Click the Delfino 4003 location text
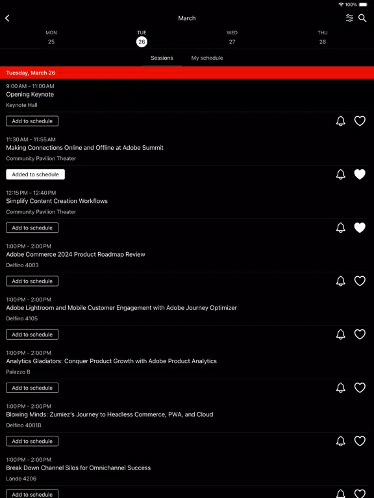The width and height of the screenshot is (374, 498). [22, 265]
